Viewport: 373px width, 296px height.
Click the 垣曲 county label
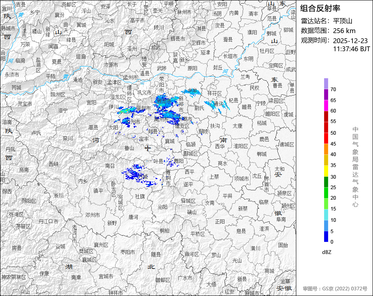tap(81, 56)
